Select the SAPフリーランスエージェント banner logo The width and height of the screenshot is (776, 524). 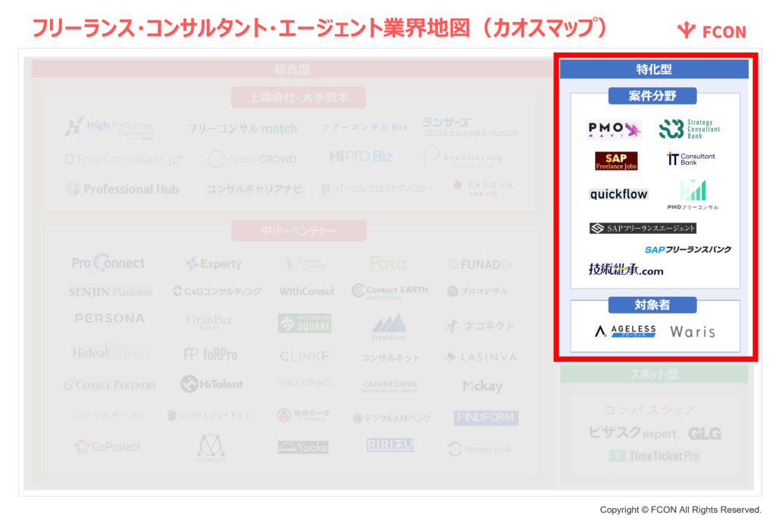click(643, 228)
